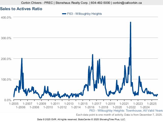Click Stonehaus Realty Corp. in header
Viewport: 163px width, 122px height.
[72, 3]
